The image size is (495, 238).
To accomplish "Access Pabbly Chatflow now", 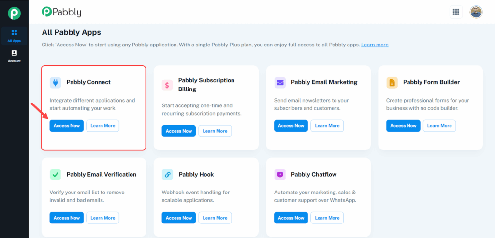I will 291,218.
